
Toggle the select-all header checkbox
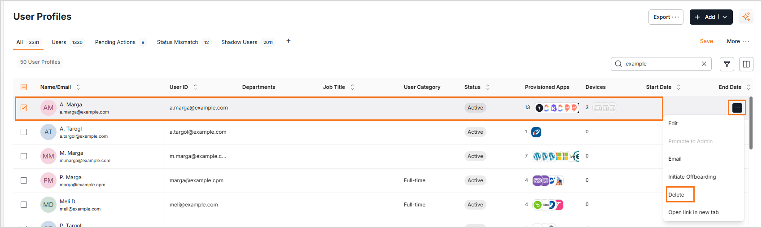[x=24, y=87]
